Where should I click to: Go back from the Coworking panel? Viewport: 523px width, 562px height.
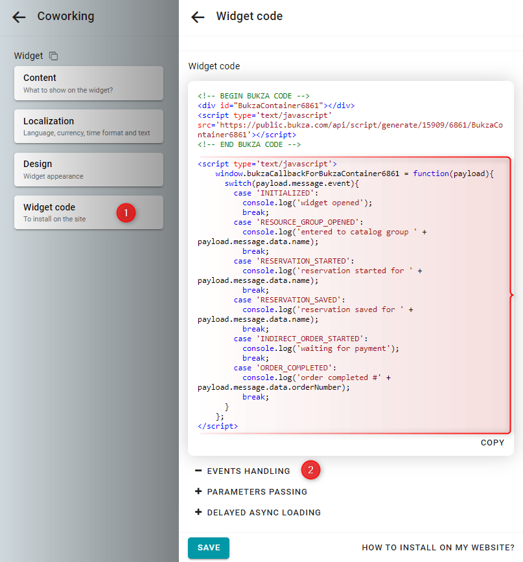[x=19, y=17]
